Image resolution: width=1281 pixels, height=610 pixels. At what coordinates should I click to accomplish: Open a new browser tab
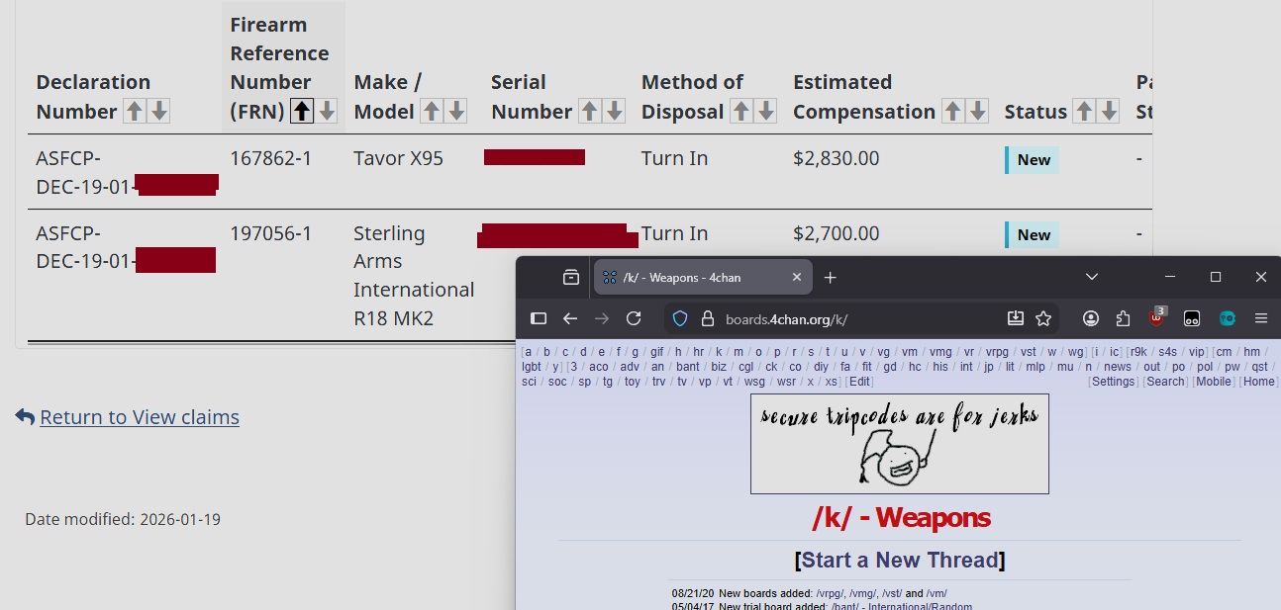tap(831, 278)
